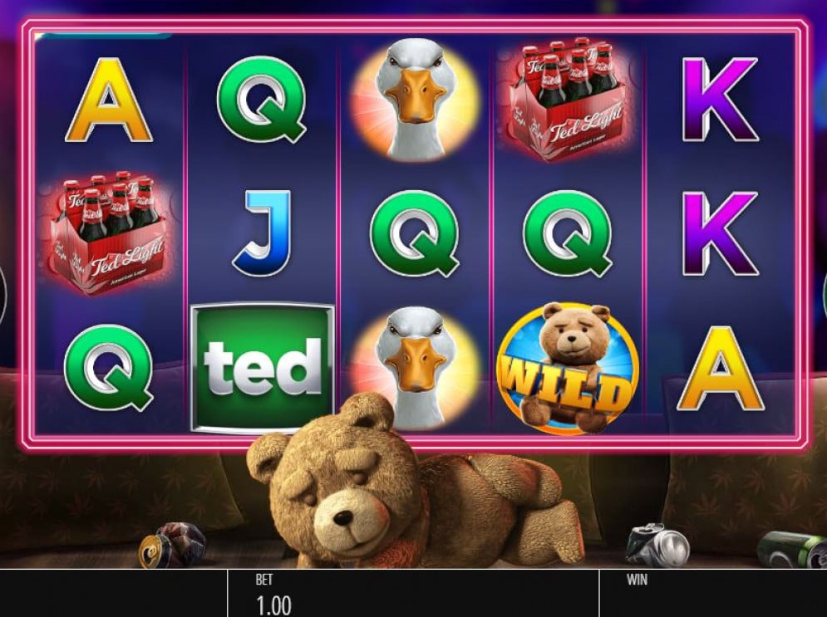
Task: Click the yellow A symbol on fifth reel
Action: click(721, 368)
